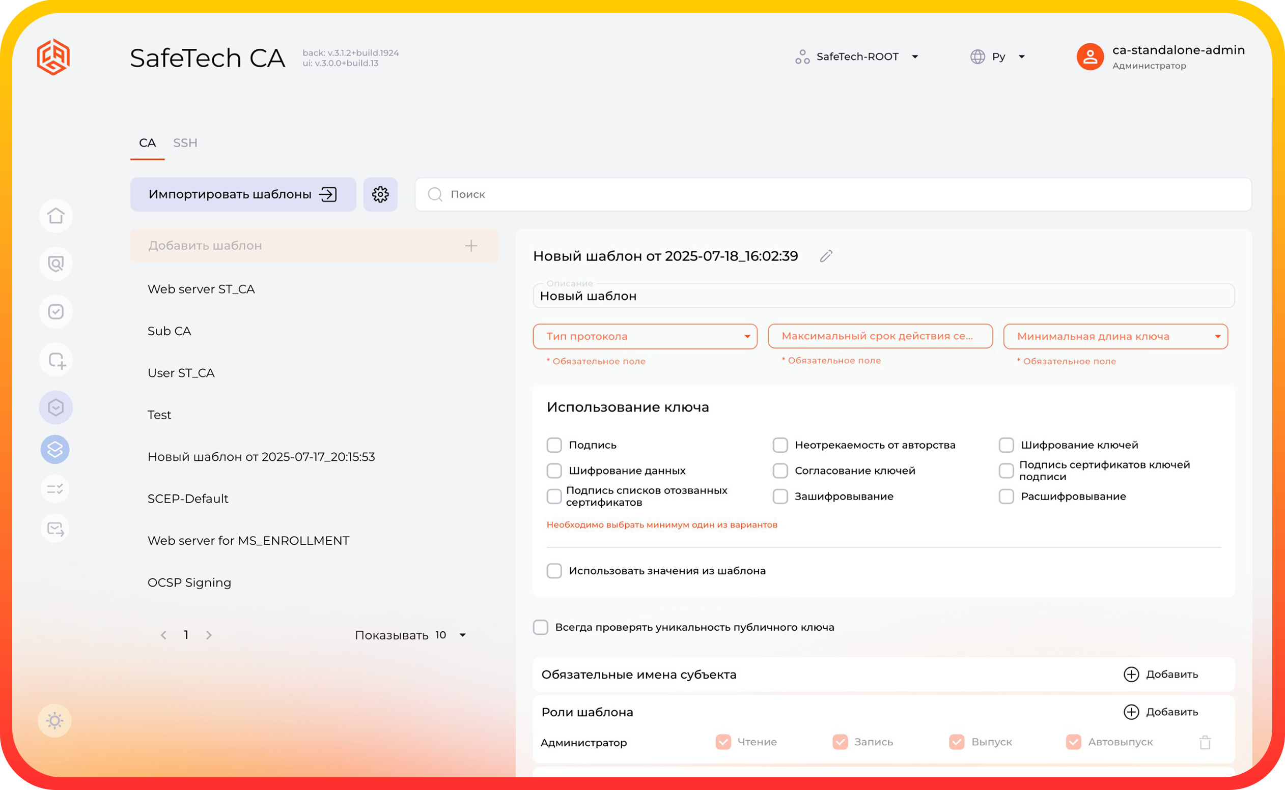
Task: Enable Шифрование ключей checkbox
Action: pyautogui.click(x=1007, y=445)
